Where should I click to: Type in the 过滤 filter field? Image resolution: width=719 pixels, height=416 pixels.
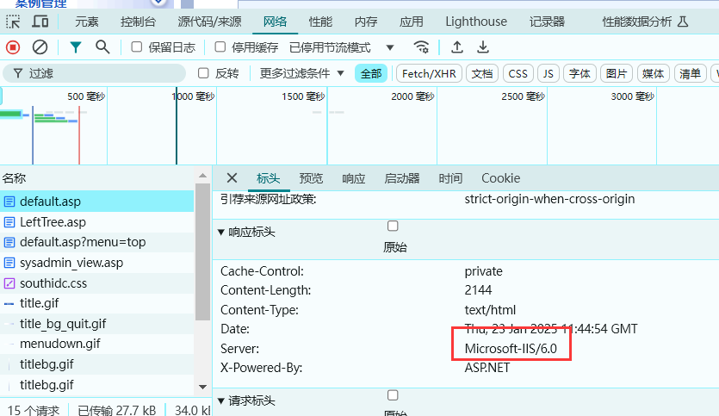coord(103,74)
